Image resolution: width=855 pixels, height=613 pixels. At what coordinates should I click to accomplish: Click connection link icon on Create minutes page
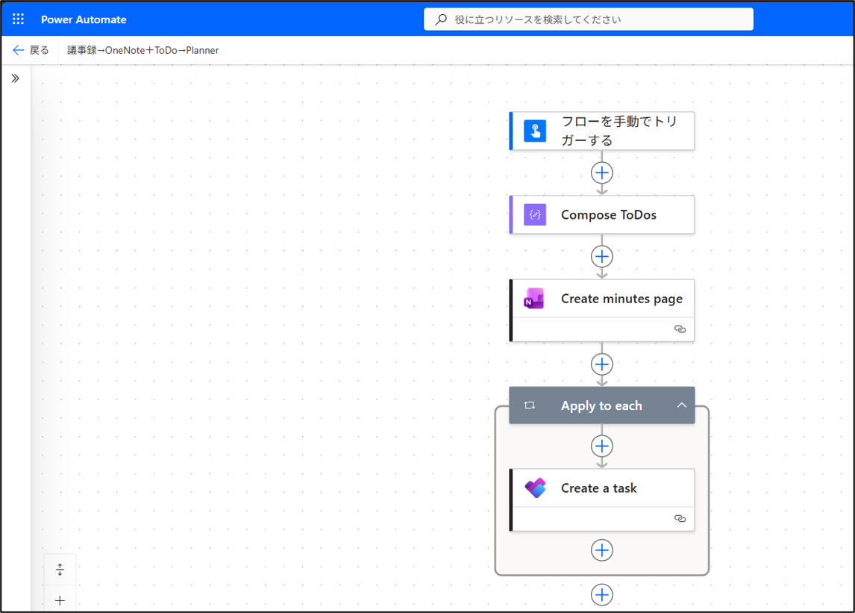[x=680, y=329]
